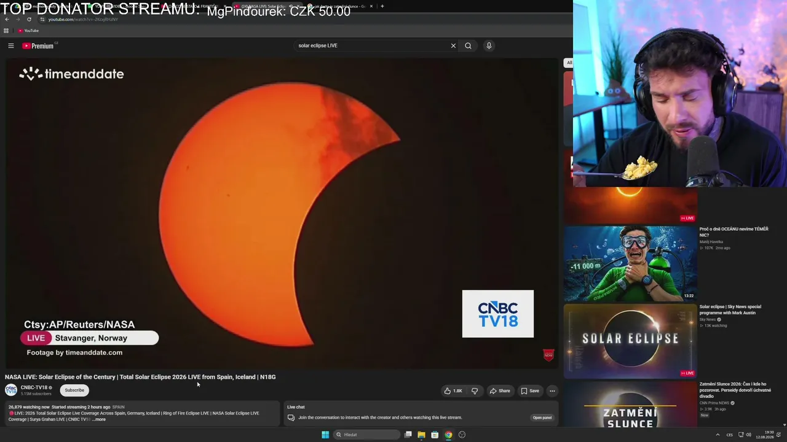This screenshot has height=442, width=787.
Task: Open the ocean depth video thumbnail
Action: pyautogui.click(x=630, y=263)
